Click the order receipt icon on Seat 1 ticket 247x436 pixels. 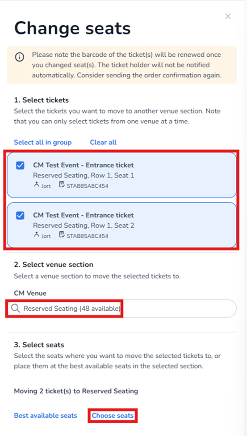point(62,185)
